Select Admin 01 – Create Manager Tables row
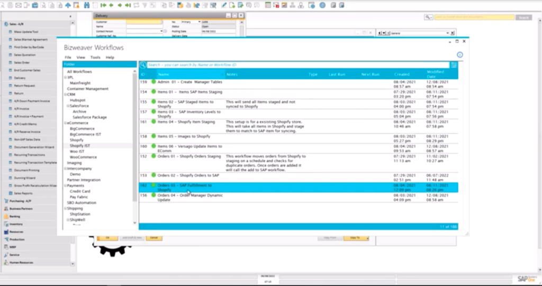Image resolution: width=542 pixels, height=286 pixels. click(299, 84)
